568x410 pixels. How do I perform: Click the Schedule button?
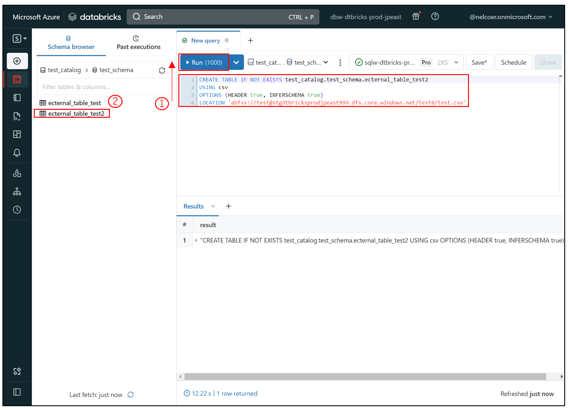point(514,62)
